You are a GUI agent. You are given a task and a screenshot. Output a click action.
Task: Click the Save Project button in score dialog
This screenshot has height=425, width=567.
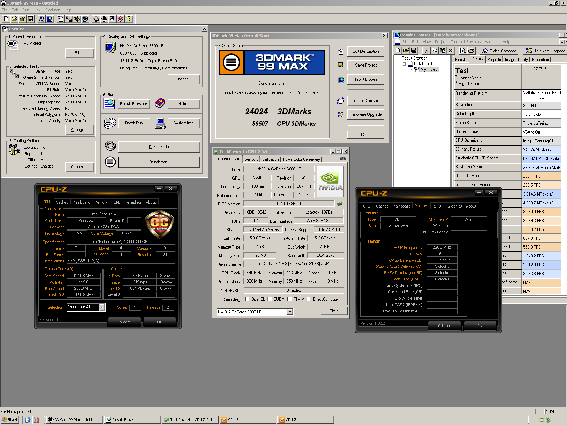(366, 65)
